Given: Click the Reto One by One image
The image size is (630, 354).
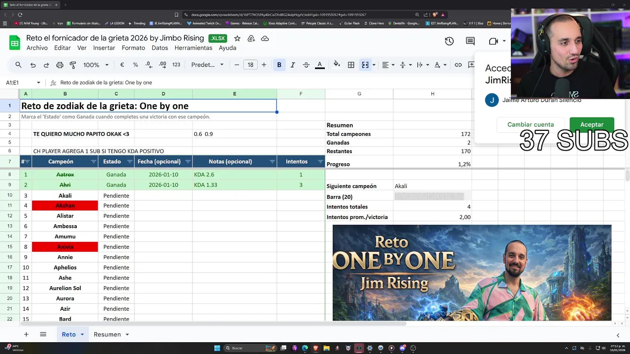Looking at the screenshot, I should tap(472, 272).
